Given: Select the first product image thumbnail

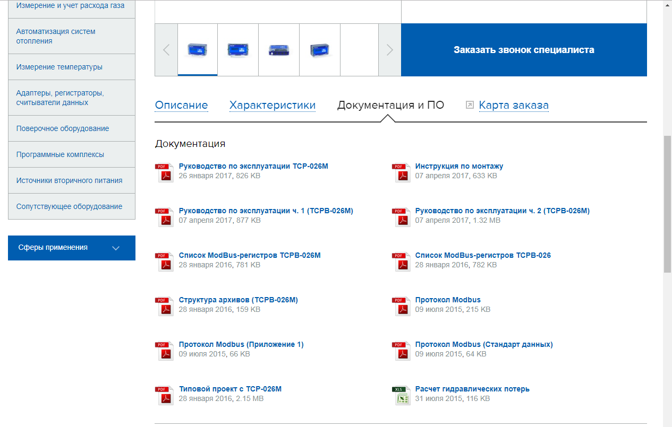Looking at the screenshot, I should 198,50.
